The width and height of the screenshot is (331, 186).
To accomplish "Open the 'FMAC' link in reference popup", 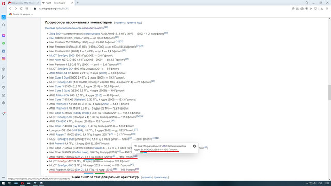I will pyautogui.click(x=163, y=146).
